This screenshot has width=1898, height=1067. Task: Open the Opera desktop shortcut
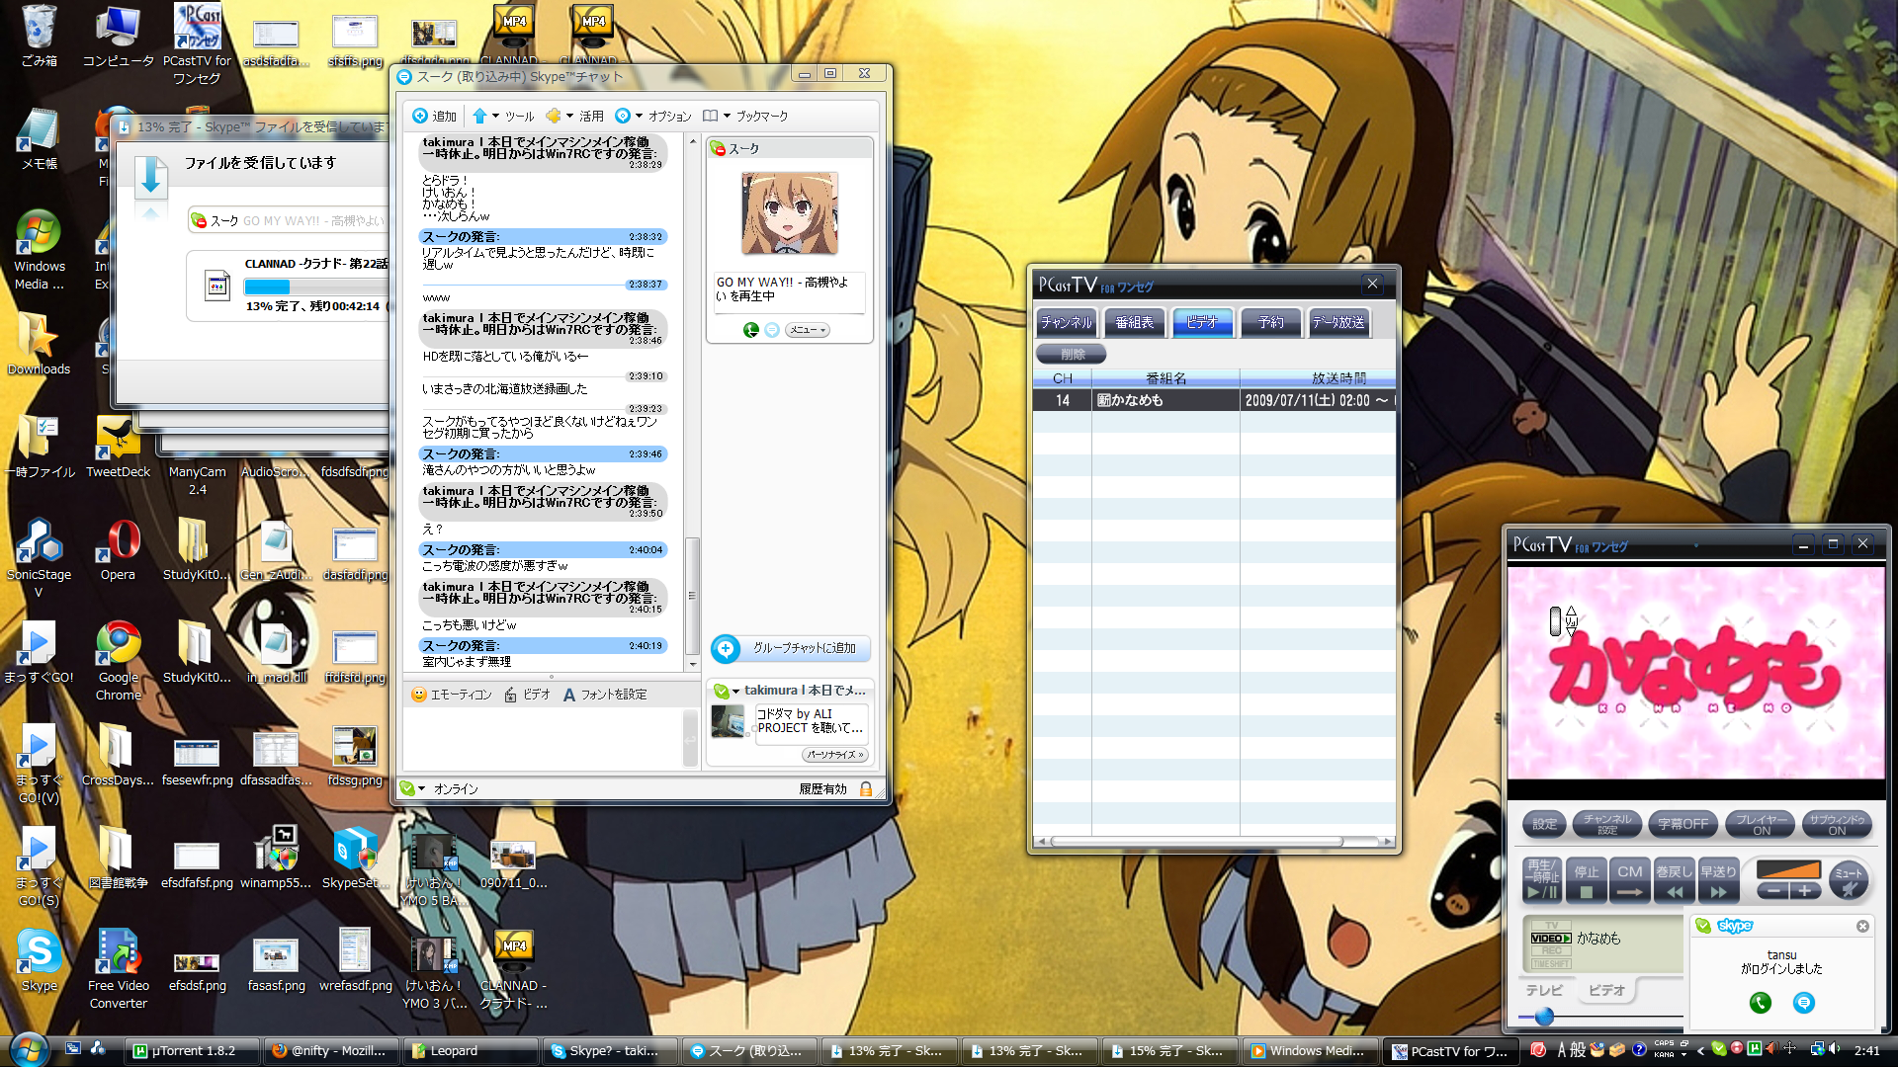point(119,549)
